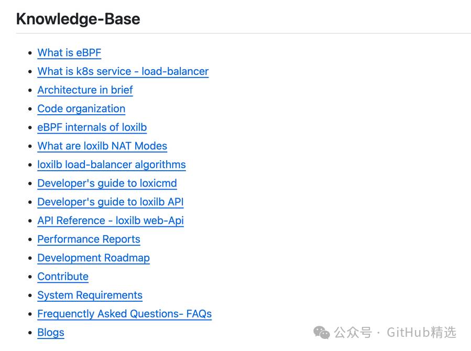This screenshot has height=351, width=471.
Task: Click the WeChat logo icon in watermark
Action: click(321, 332)
